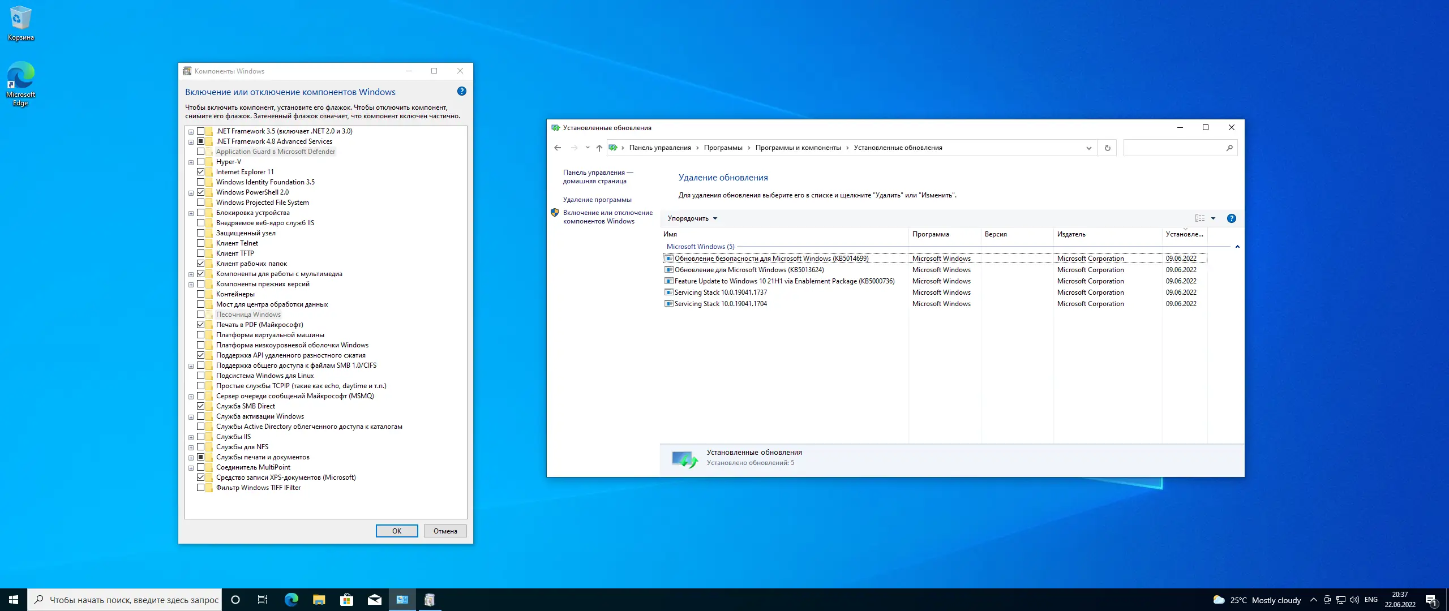Click help icon in updates toolbar

point(1231,218)
